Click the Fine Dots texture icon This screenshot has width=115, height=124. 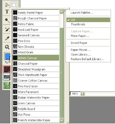click(15, 41)
